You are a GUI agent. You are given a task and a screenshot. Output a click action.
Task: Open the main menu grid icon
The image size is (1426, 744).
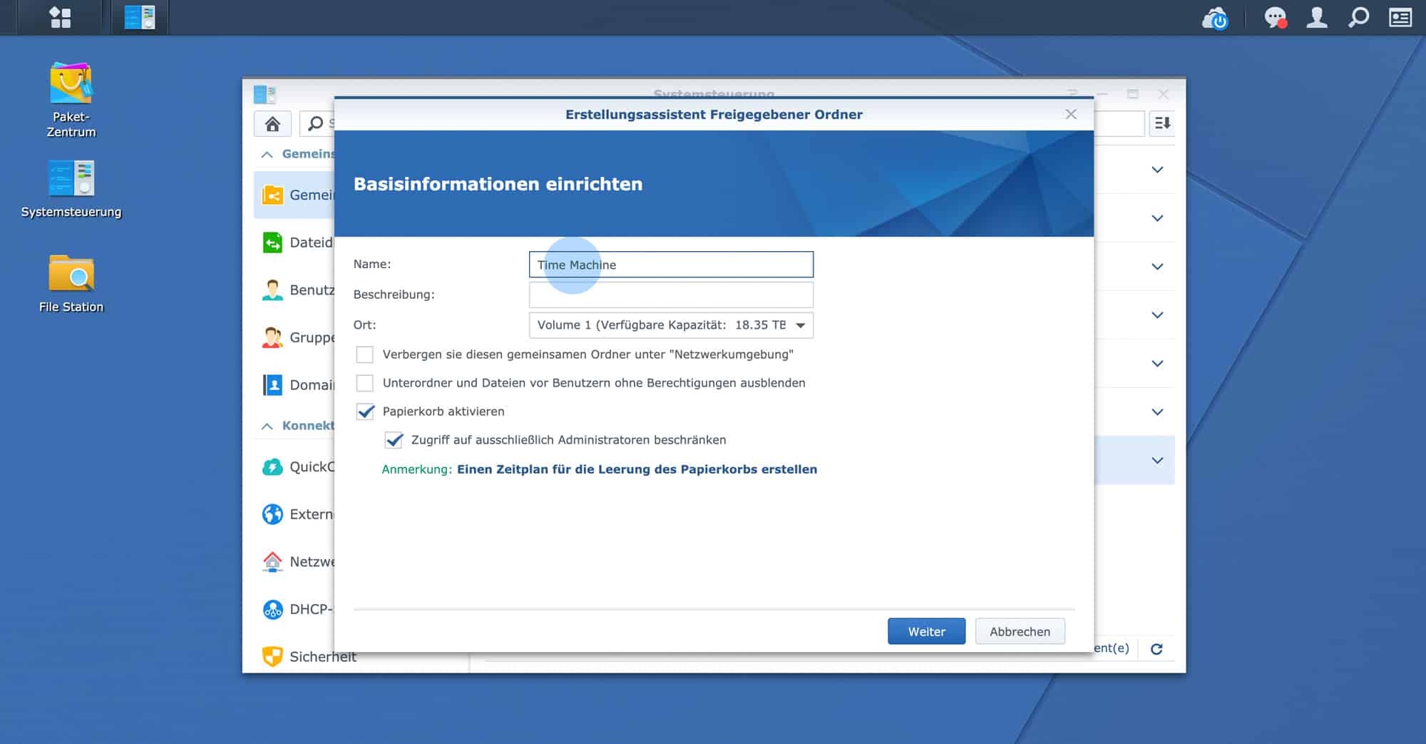(x=61, y=17)
